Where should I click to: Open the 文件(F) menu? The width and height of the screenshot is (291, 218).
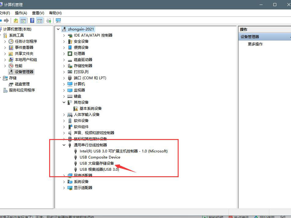[x=5, y=13]
